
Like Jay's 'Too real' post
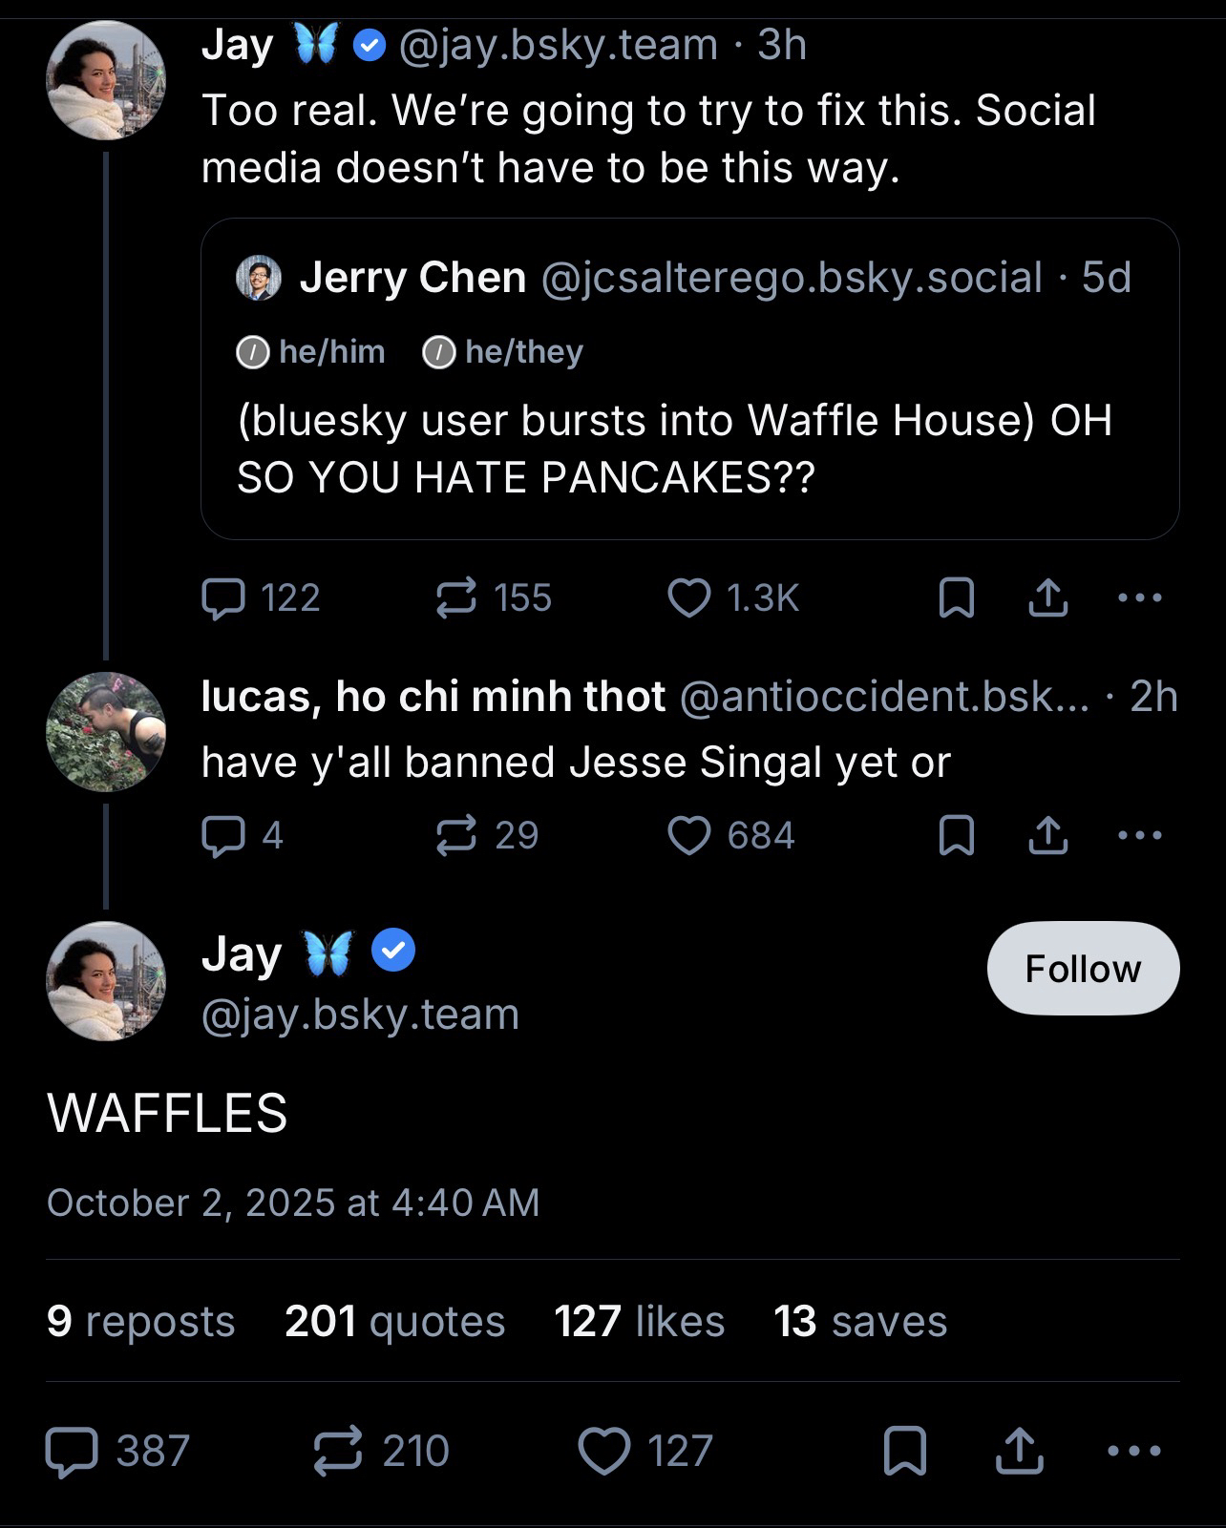pyautogui.click(x=688, y=598)
